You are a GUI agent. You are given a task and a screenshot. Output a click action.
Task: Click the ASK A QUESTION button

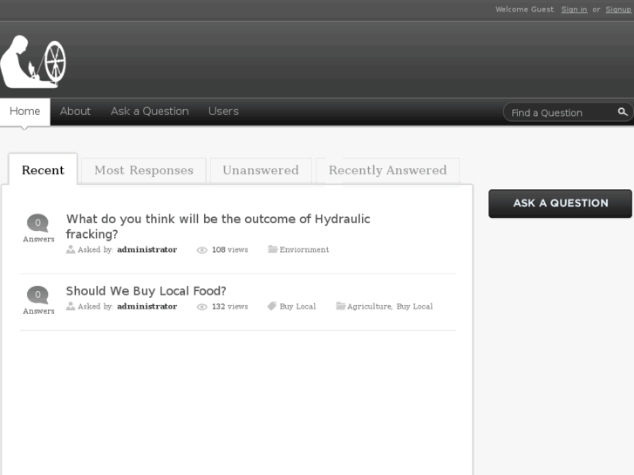tap(560, 203)
